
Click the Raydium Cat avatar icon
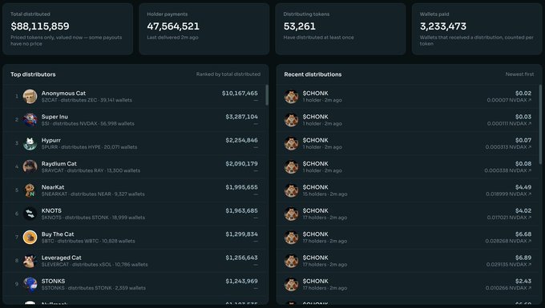coord(30,167)
